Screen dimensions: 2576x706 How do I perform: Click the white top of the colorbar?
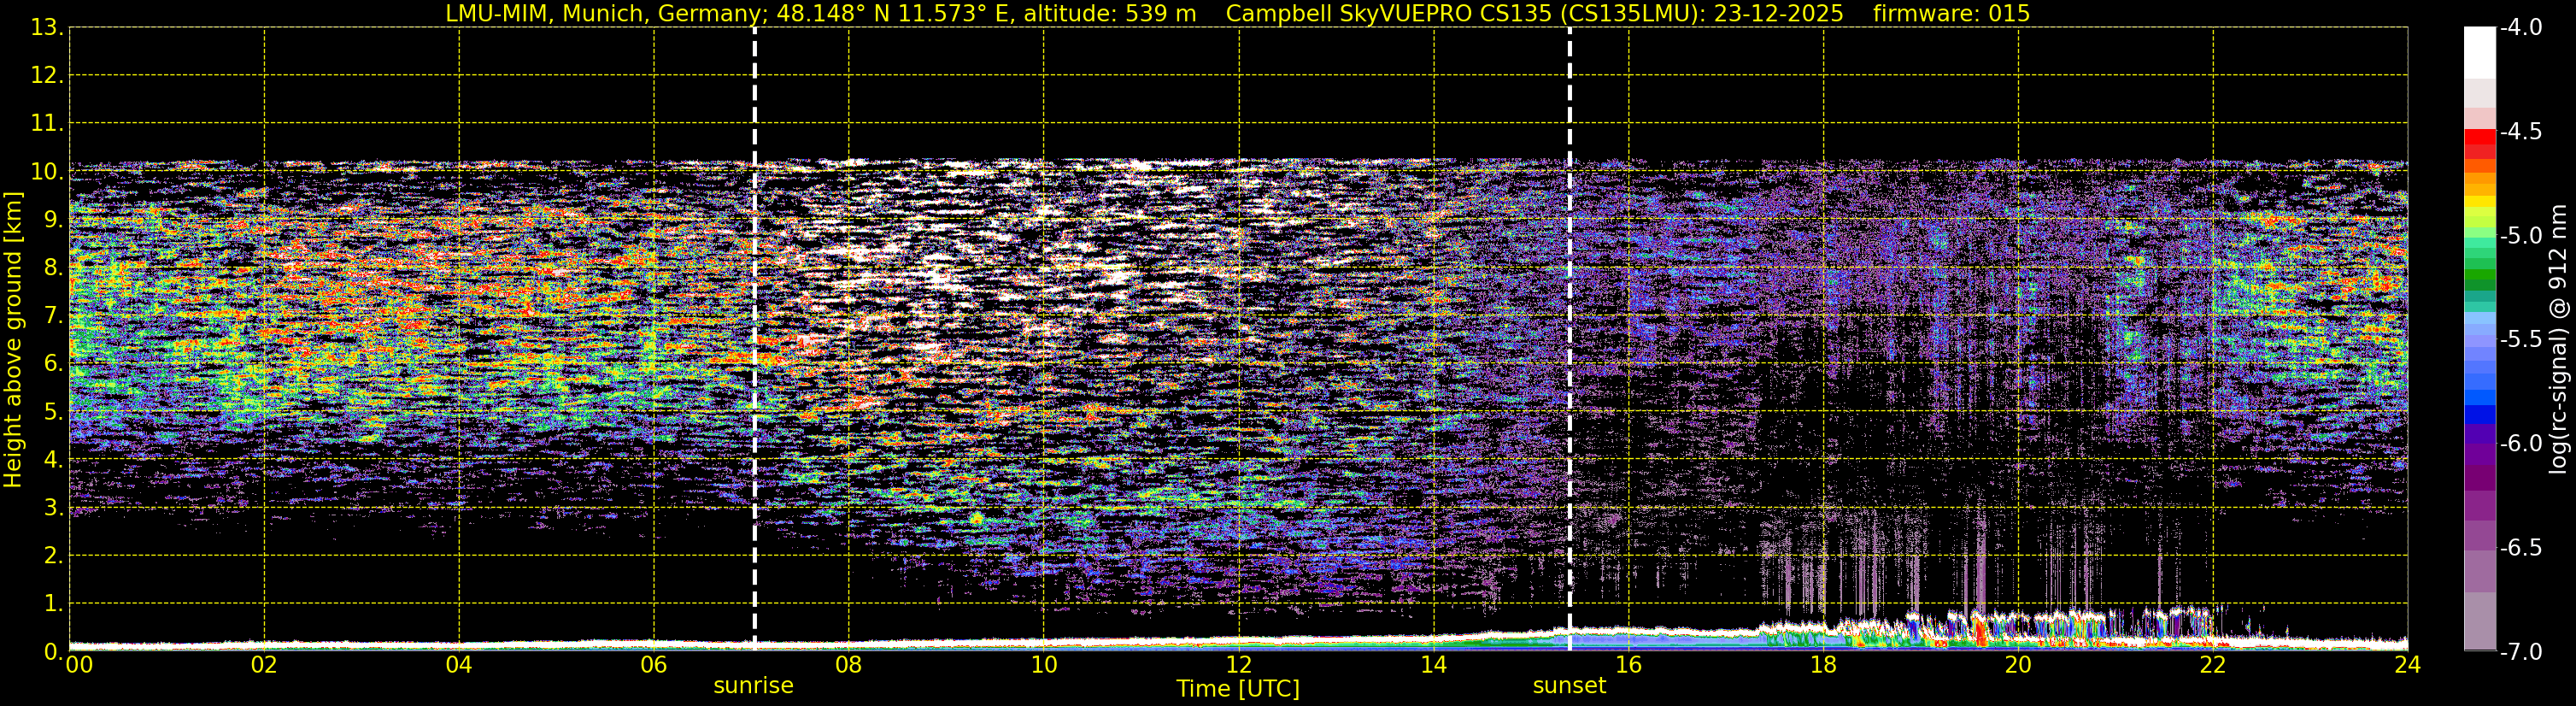2479,53
